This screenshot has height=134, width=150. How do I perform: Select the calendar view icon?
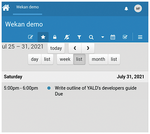[113, 37]
